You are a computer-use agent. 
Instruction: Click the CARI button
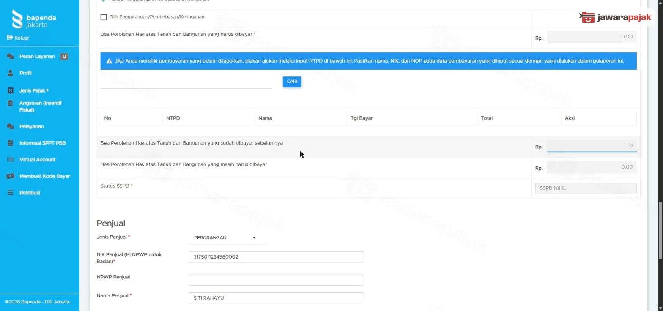(292, 82)
